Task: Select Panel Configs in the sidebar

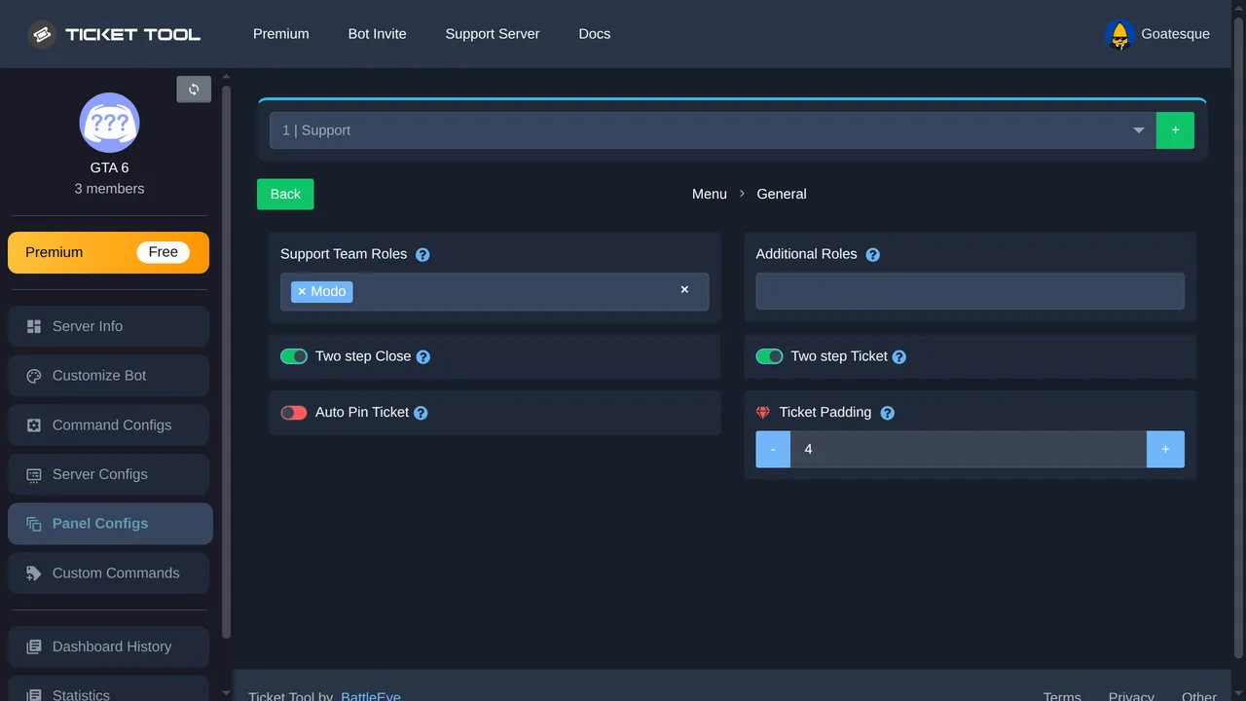Action: point(110,524)
